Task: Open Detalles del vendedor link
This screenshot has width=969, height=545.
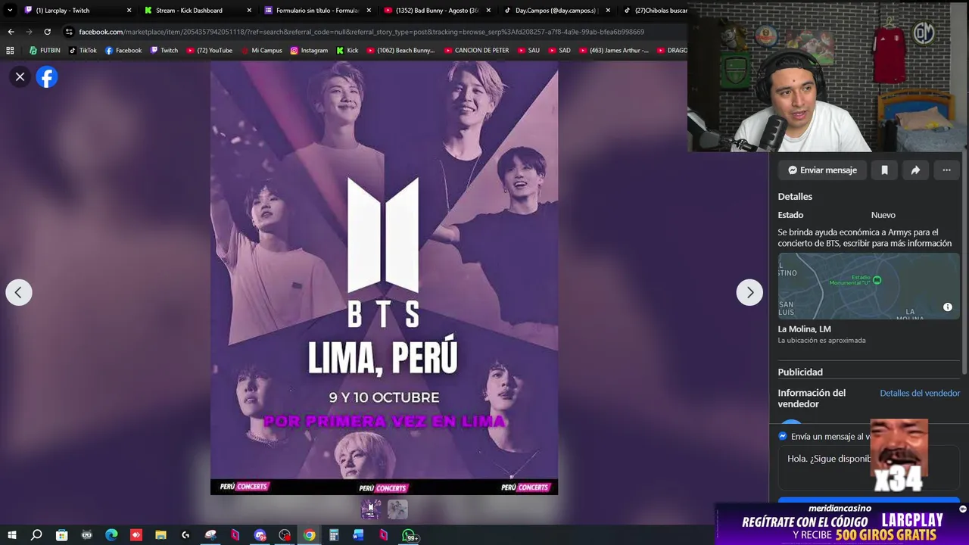Action: coord(920,393)
